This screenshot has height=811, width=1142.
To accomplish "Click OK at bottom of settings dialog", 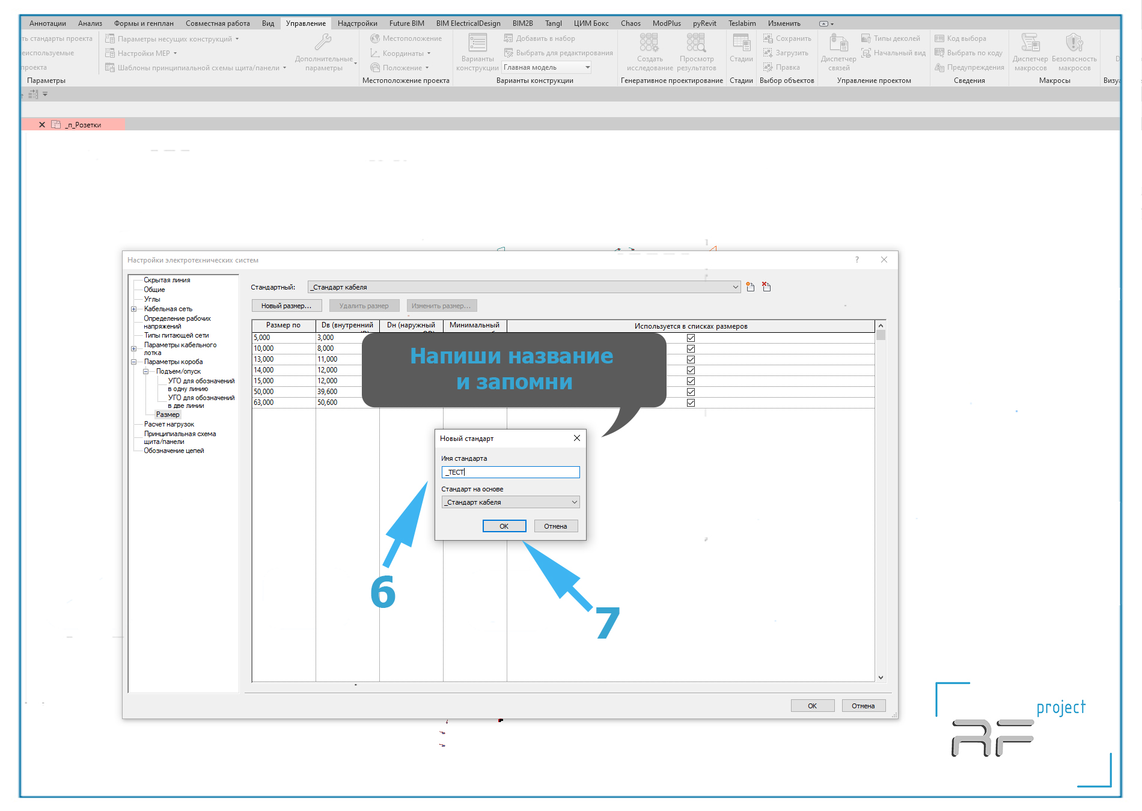I will [812, 706].
